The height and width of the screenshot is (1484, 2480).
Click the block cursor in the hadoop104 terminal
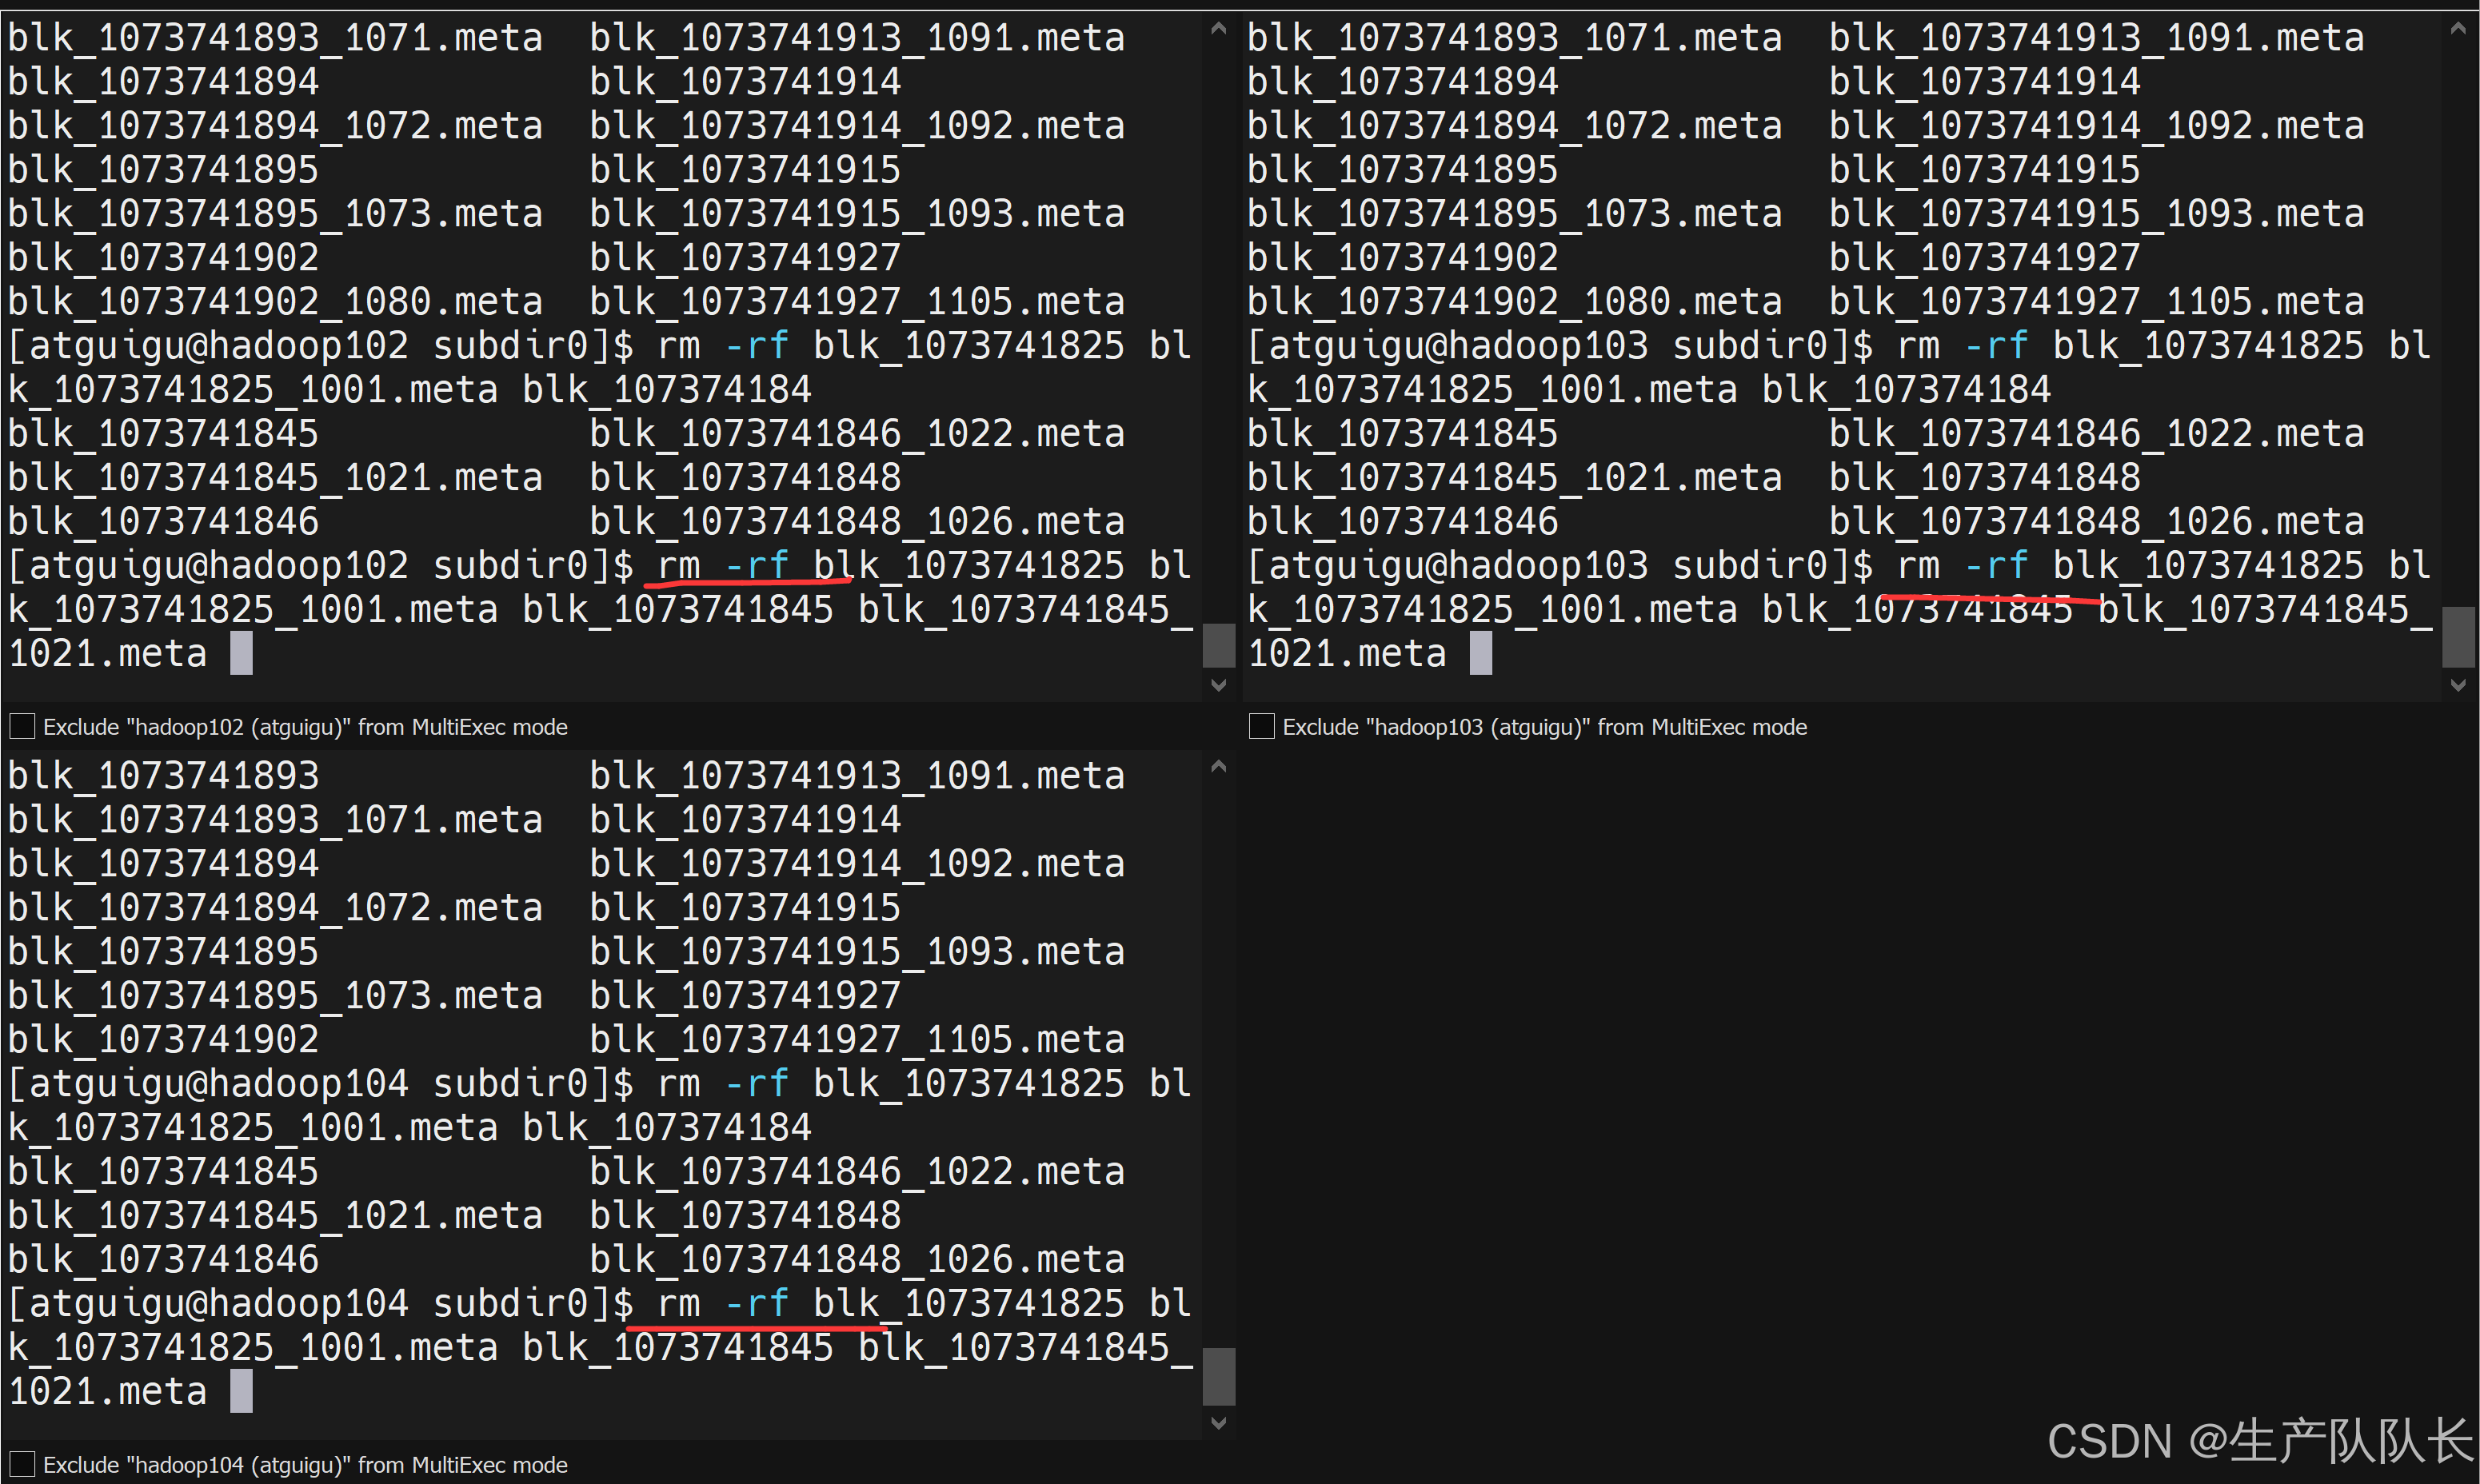[x=241, y=1392]
